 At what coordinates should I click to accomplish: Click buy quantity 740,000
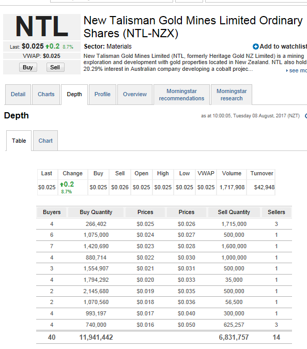coord(96,325)
